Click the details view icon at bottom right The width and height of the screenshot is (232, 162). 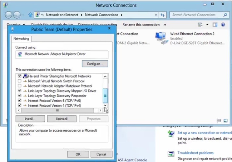click(x=219, y=121)
